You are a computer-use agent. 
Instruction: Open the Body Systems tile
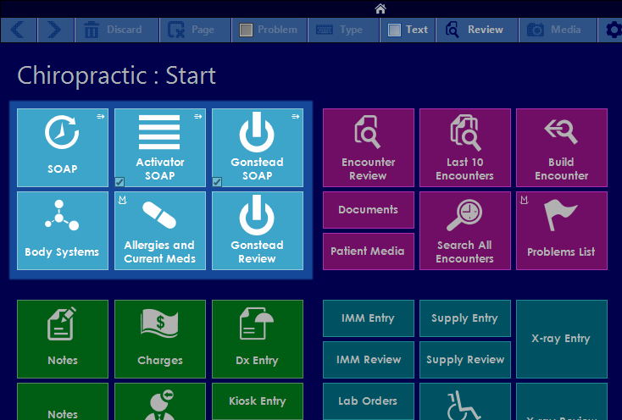(63, 230)
